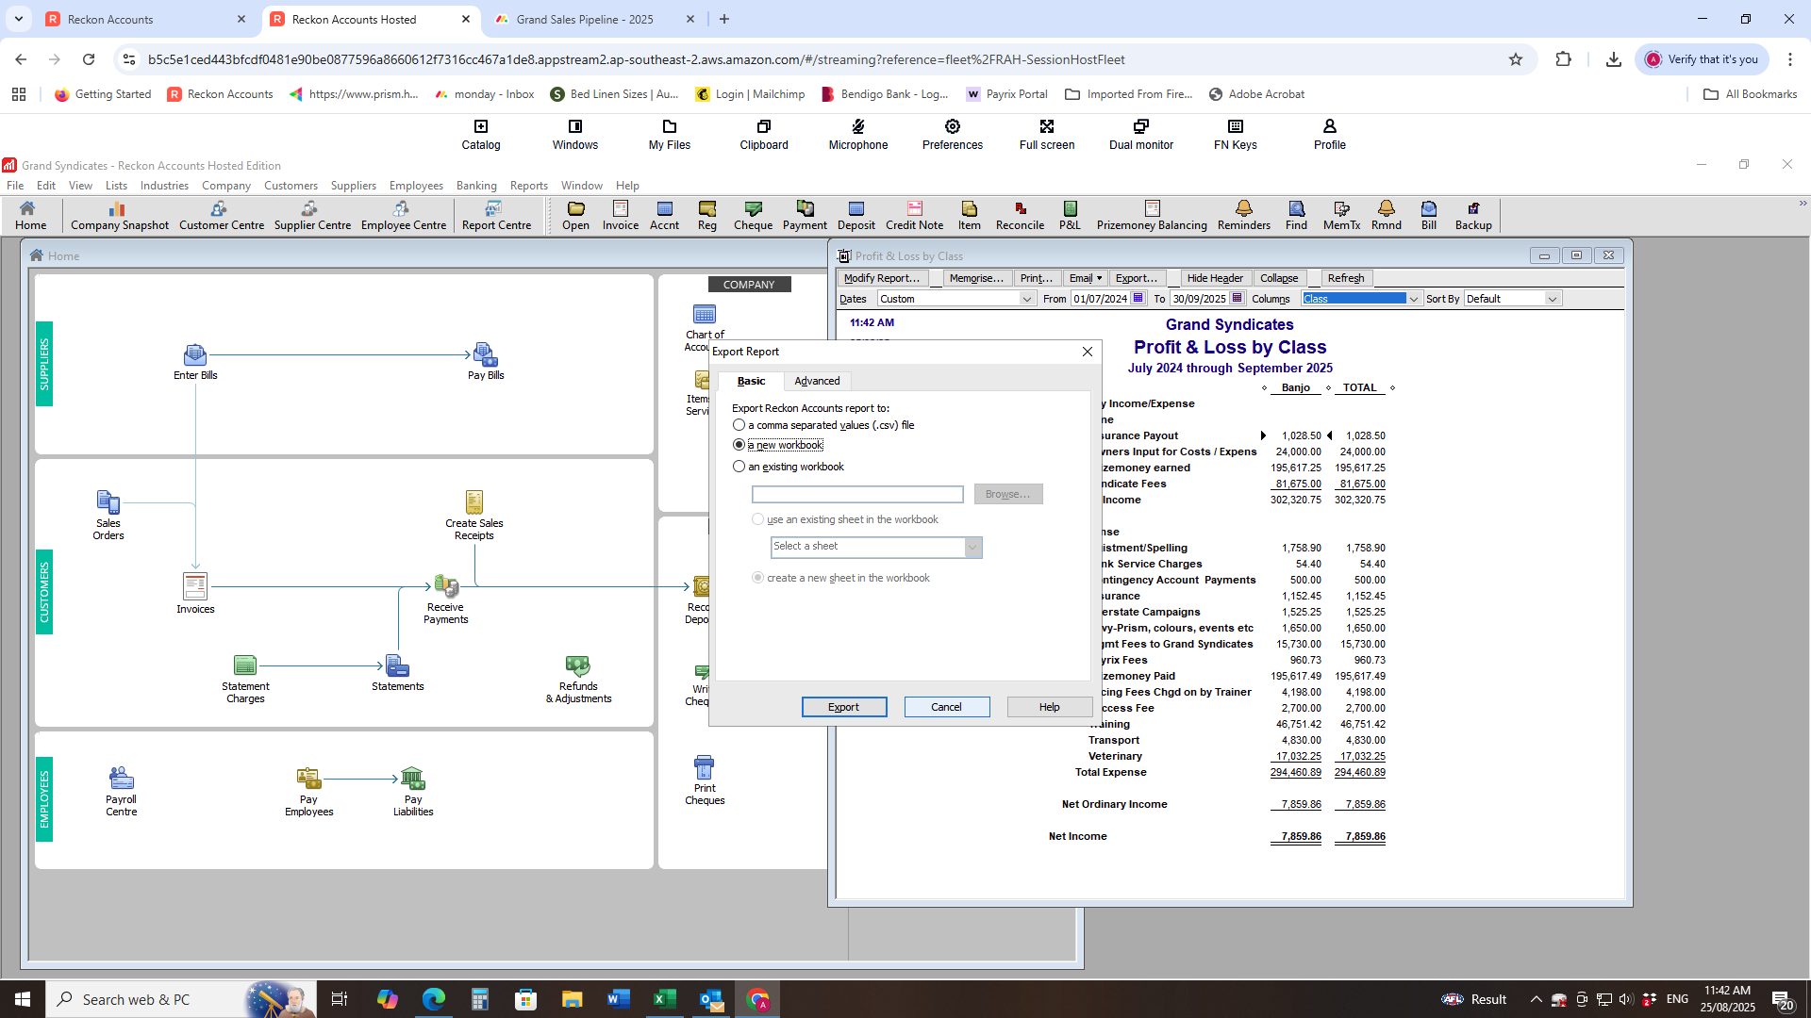Image resolution: width=1811 pixels, height=1018 pixels.
Task: Open Customer Centre from the toolbar
Action: tap(221, 215)
